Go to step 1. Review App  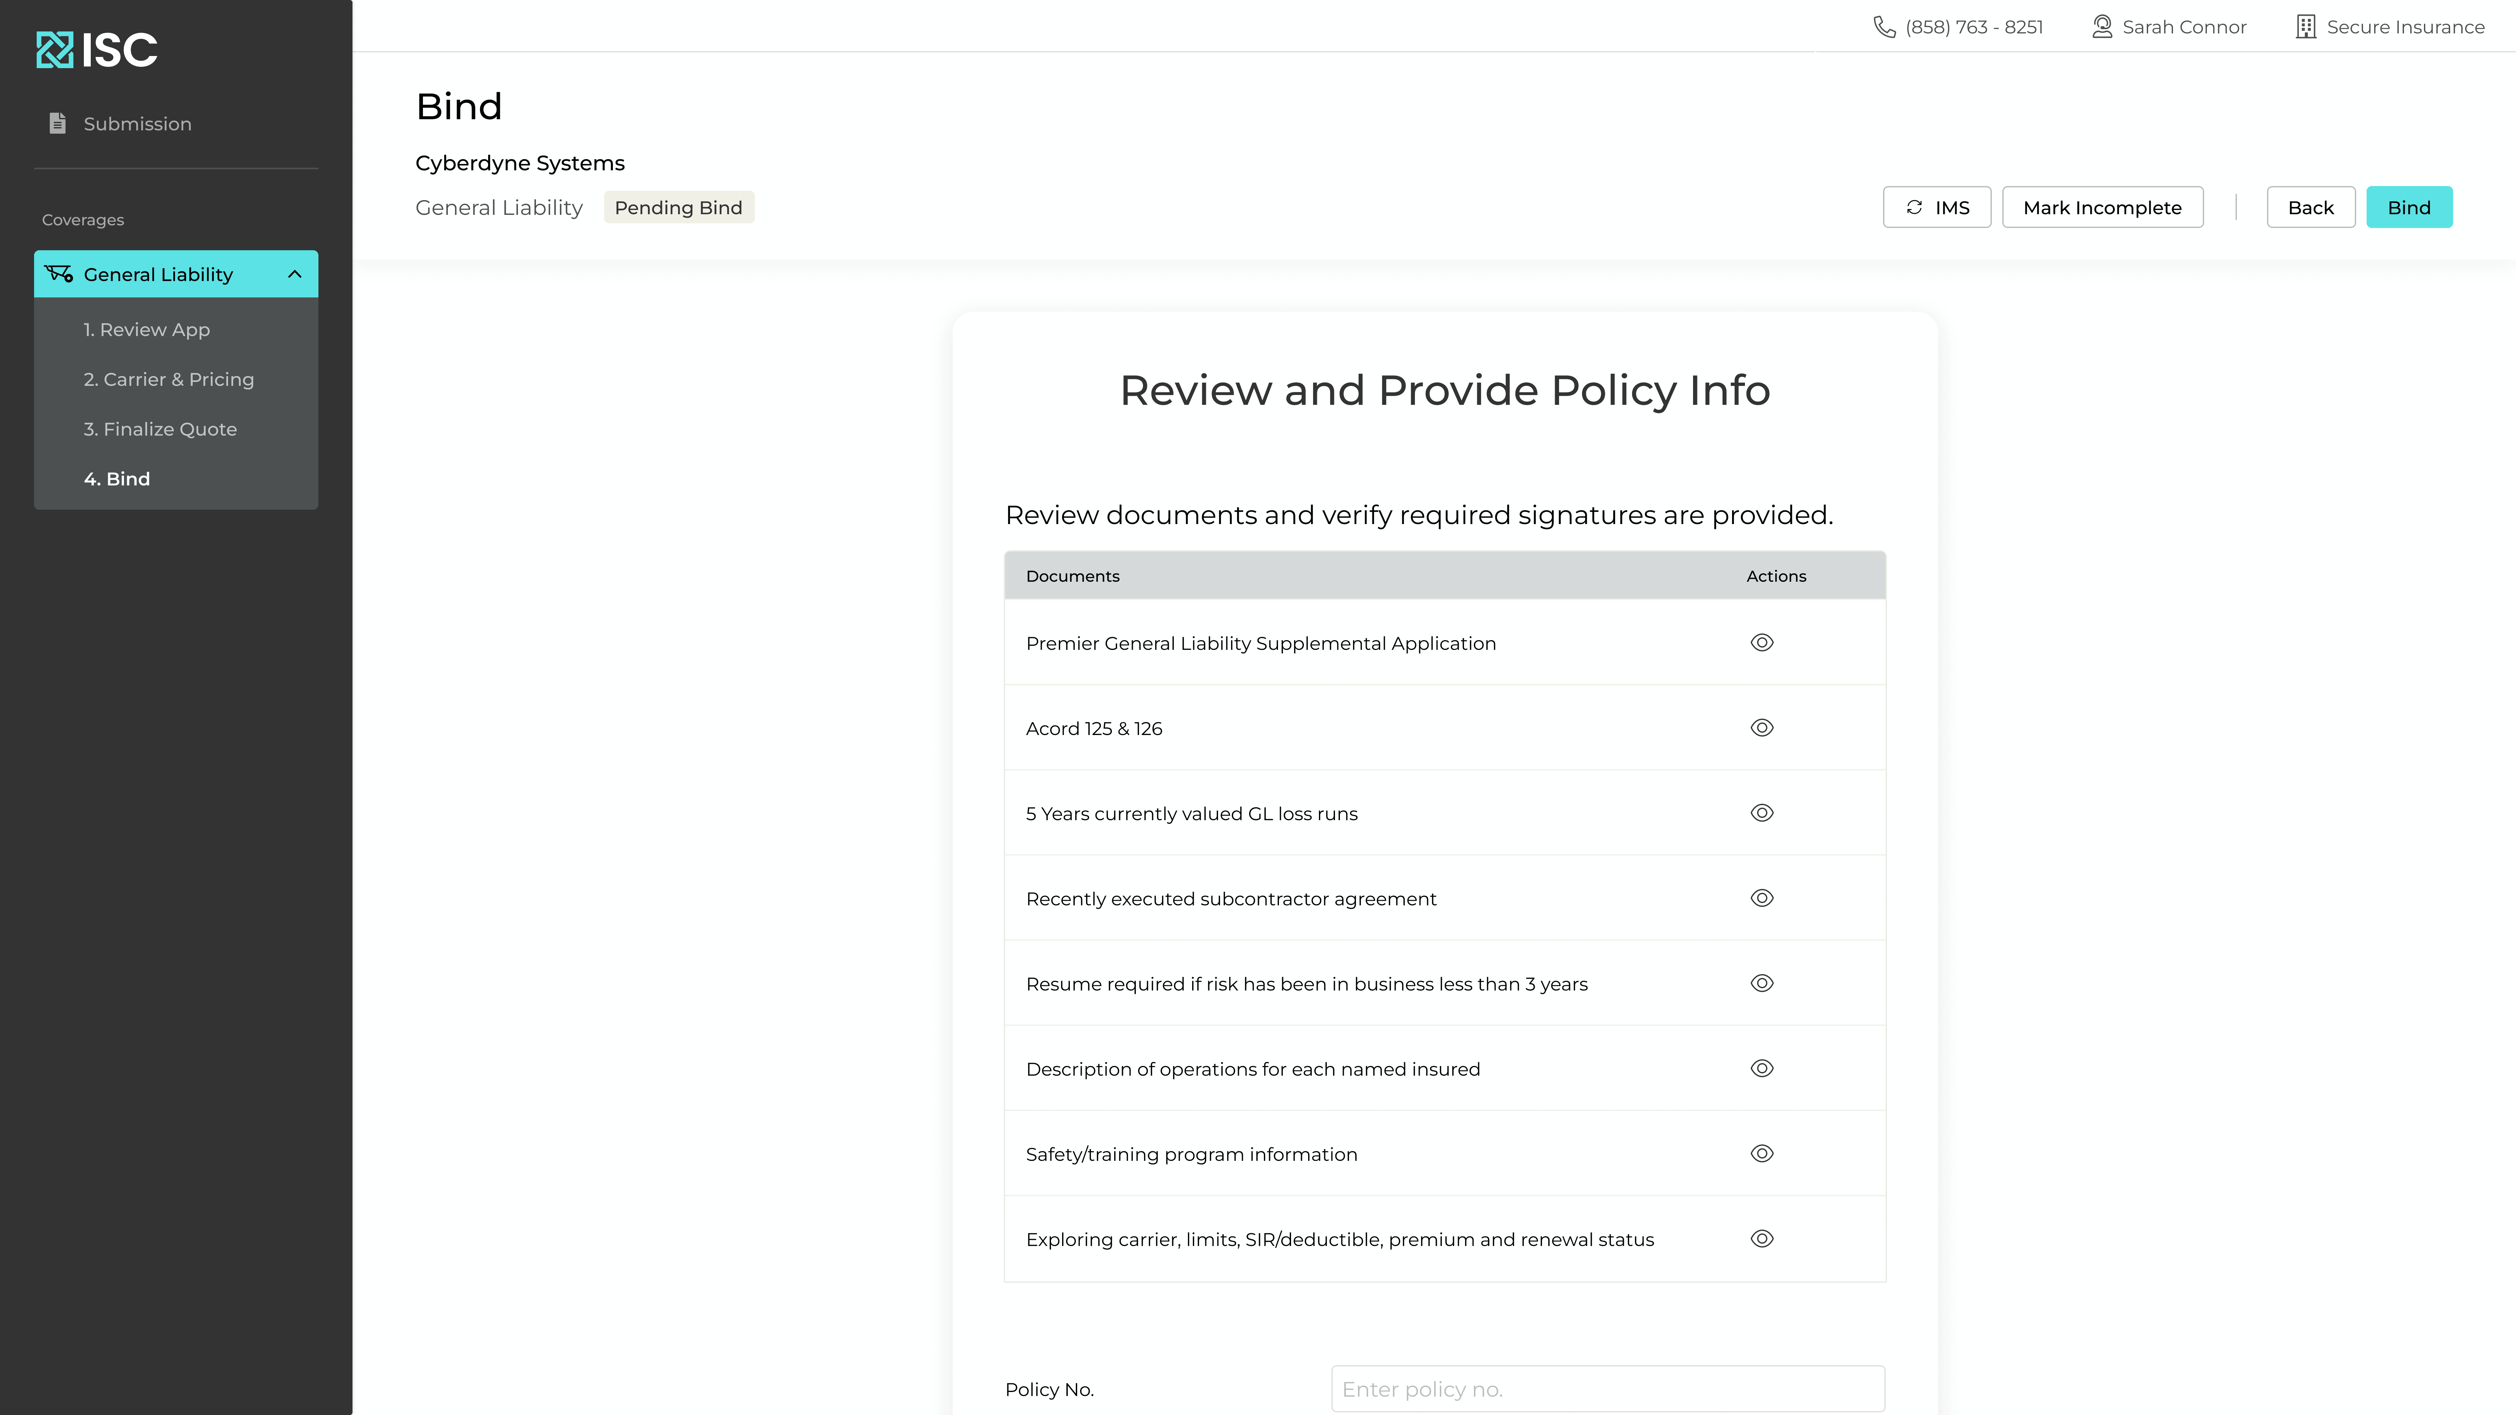click(146, 330)
